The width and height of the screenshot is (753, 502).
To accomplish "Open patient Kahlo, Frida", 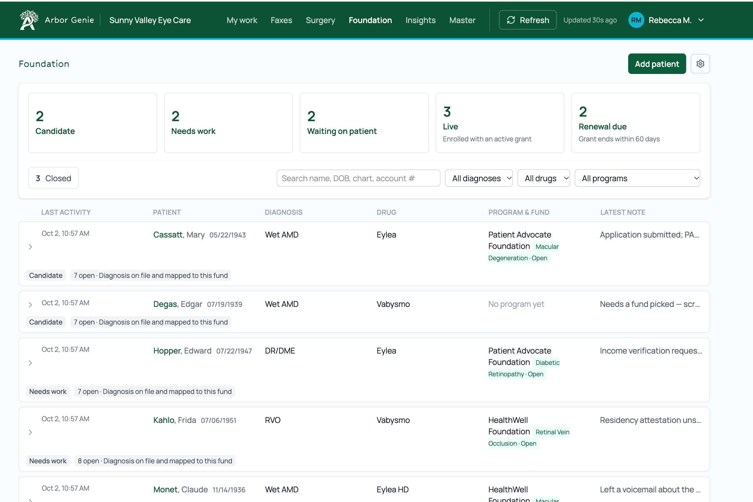I will 175,420.
